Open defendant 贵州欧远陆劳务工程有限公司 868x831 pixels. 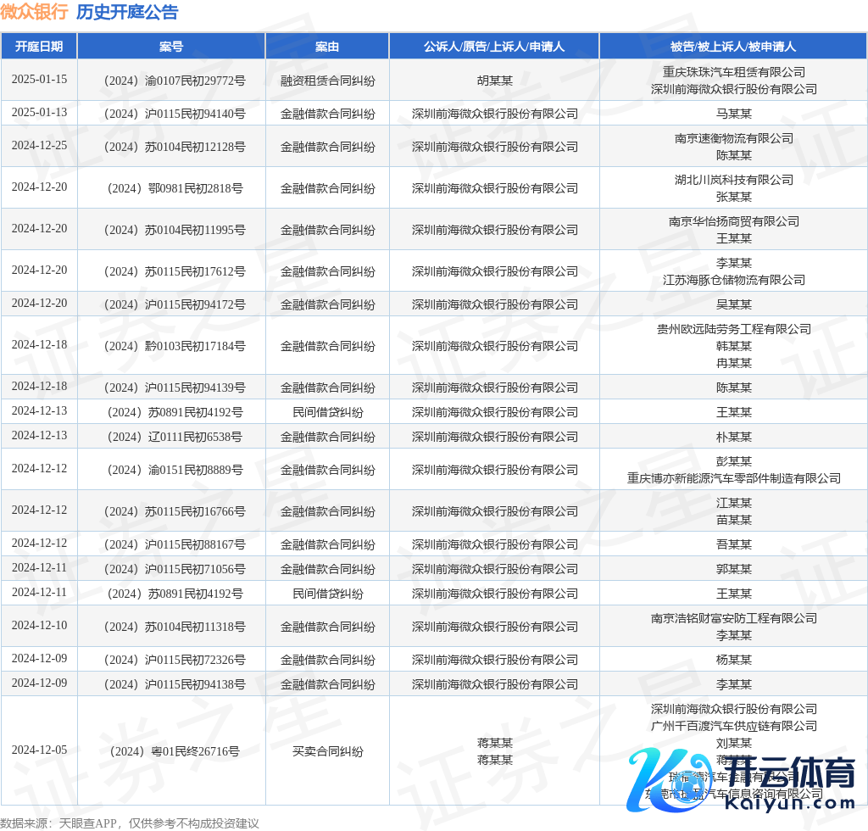733,329
